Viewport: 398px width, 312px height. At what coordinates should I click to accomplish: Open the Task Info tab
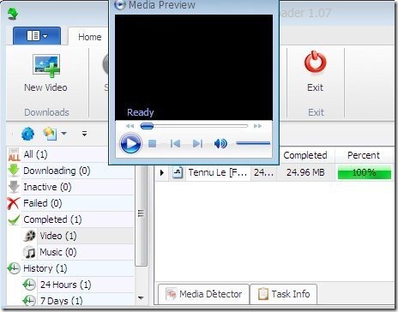coord(284,294)
